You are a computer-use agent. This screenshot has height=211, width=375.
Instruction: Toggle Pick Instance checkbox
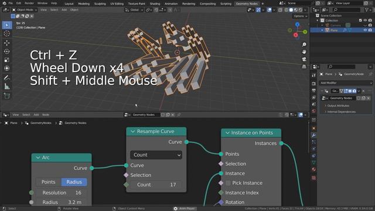[228, 183]
